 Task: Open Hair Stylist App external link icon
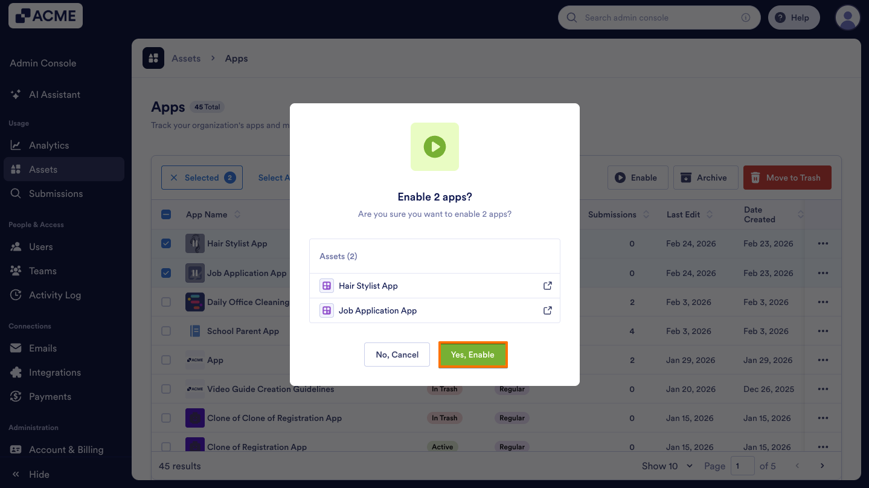[548, 286]
